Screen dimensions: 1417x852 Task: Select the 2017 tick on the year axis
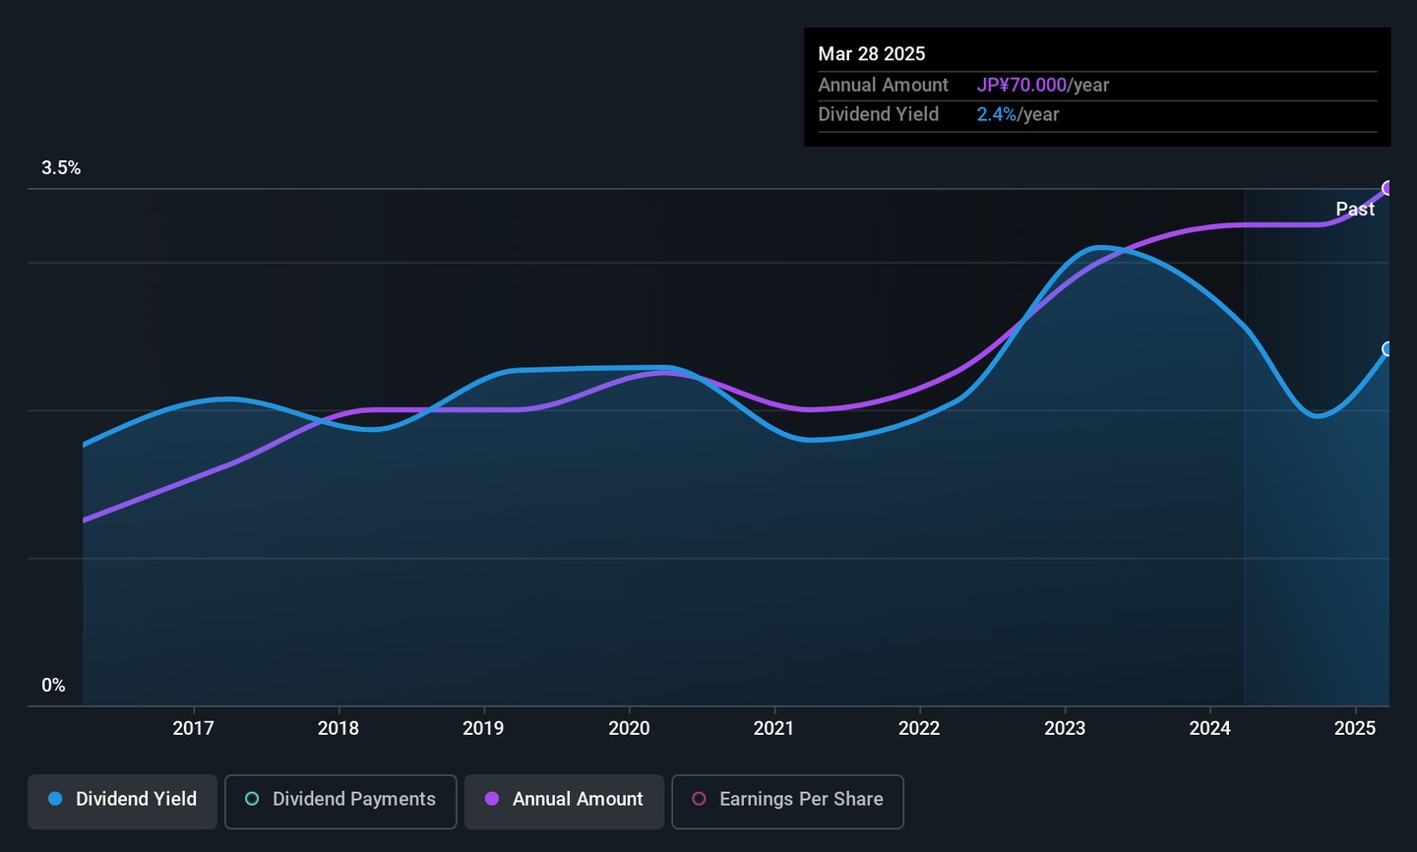[193, 728]
